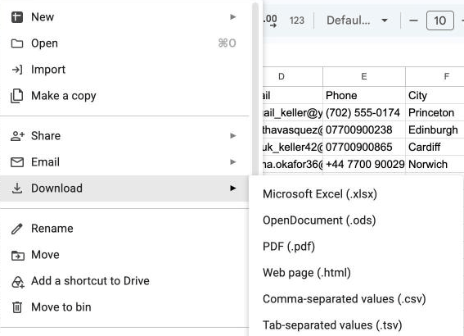This screenshot has width=464, height=336.
Task: Download as Comma-separated values (.csv)
Action: pos(356,299)
